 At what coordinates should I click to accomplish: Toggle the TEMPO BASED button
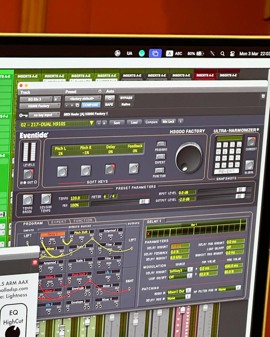pos(27,200)
